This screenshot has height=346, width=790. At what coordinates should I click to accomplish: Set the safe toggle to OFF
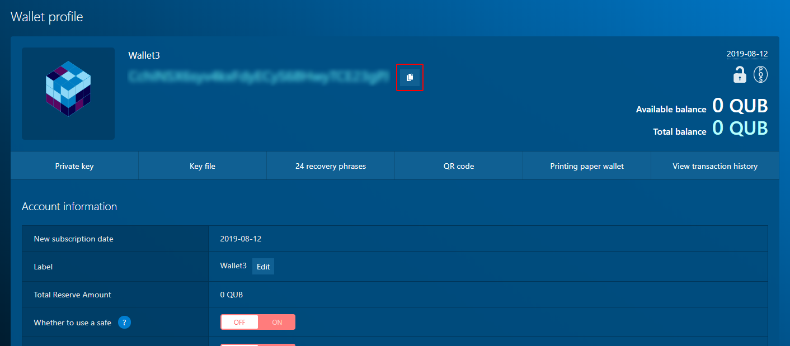coord(239,322)
